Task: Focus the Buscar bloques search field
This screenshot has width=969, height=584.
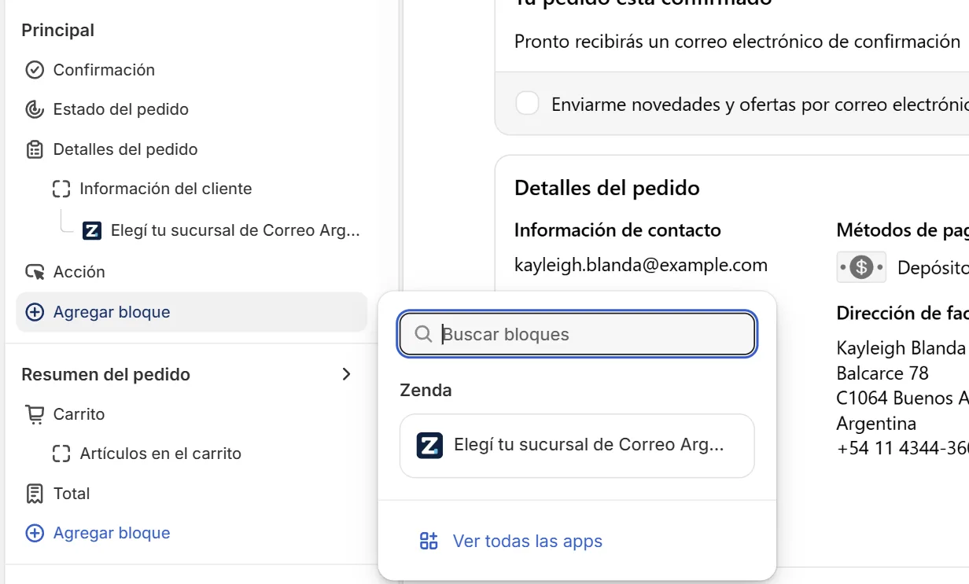Action: point(577,334)
